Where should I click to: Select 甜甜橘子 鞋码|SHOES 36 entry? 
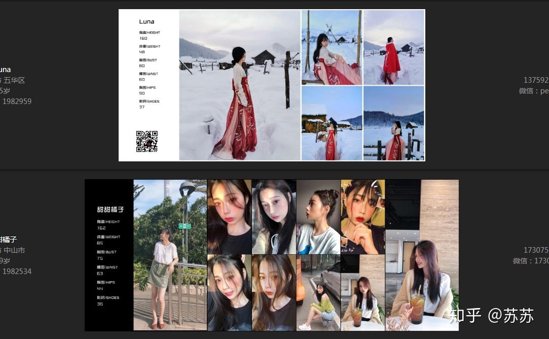click(x=108, y=300)
